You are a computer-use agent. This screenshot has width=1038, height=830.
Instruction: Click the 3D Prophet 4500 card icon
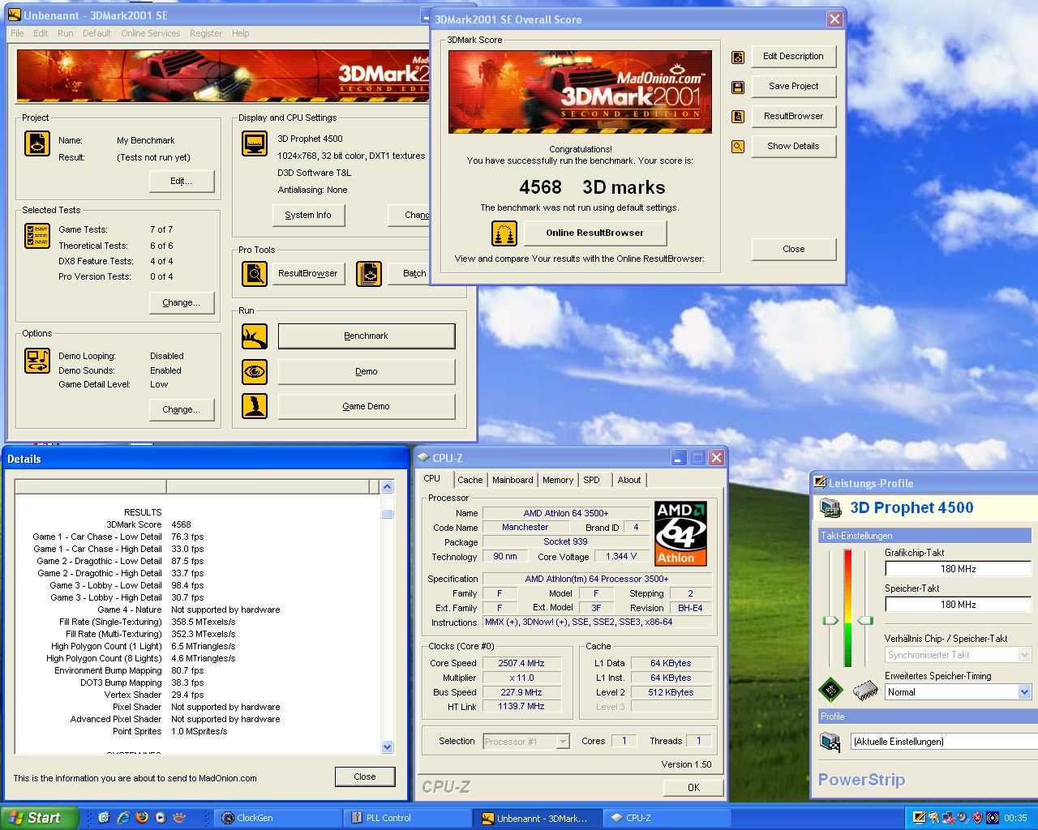(830, 508)
